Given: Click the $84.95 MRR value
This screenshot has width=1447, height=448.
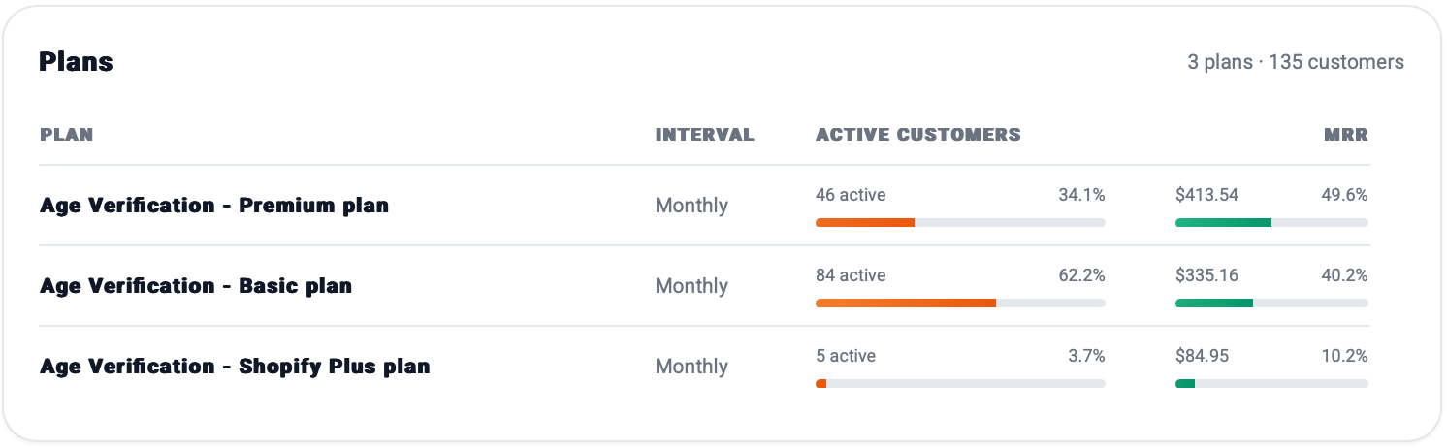Looking at the screenshot, I should click(1202, 356).
